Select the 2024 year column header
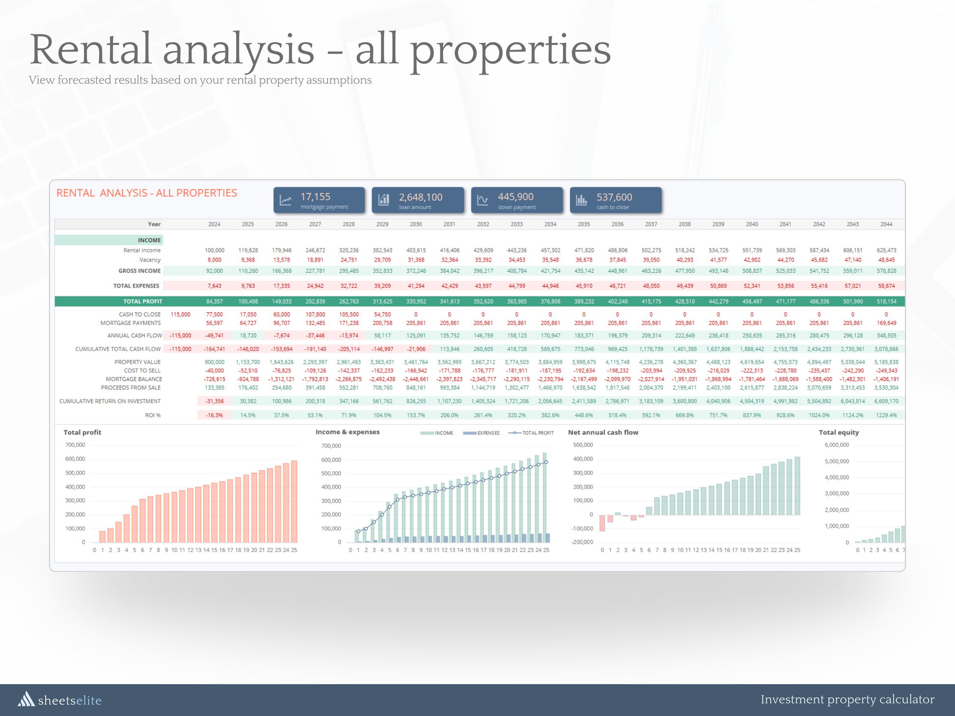Image resolution: width=955 pixels, height=716 pixels. (214, 224)
